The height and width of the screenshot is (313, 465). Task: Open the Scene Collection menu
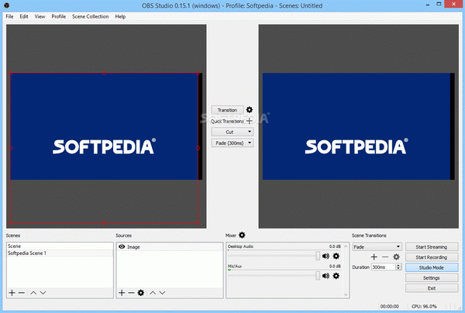[x=90, y=16]
